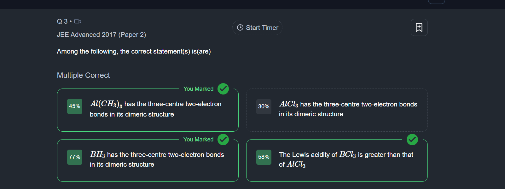Click the clock icon in the timer pill
The height and width of the screenshot is (189, 505).
[x=240, y=28]
